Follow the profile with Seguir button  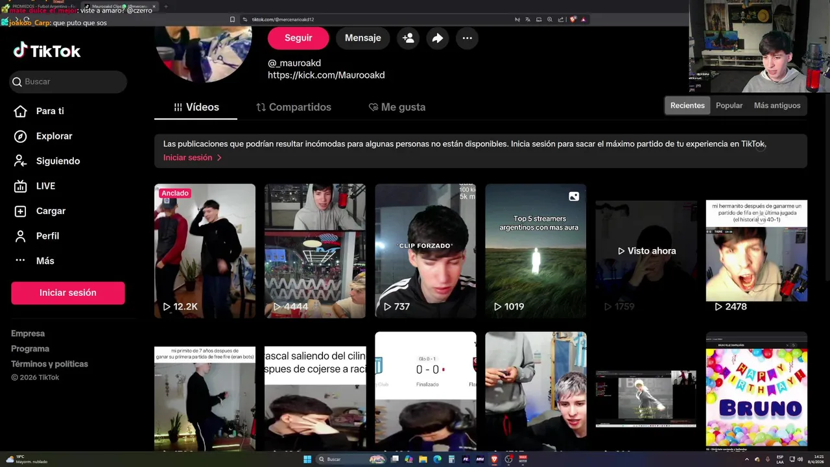point(298,38)
